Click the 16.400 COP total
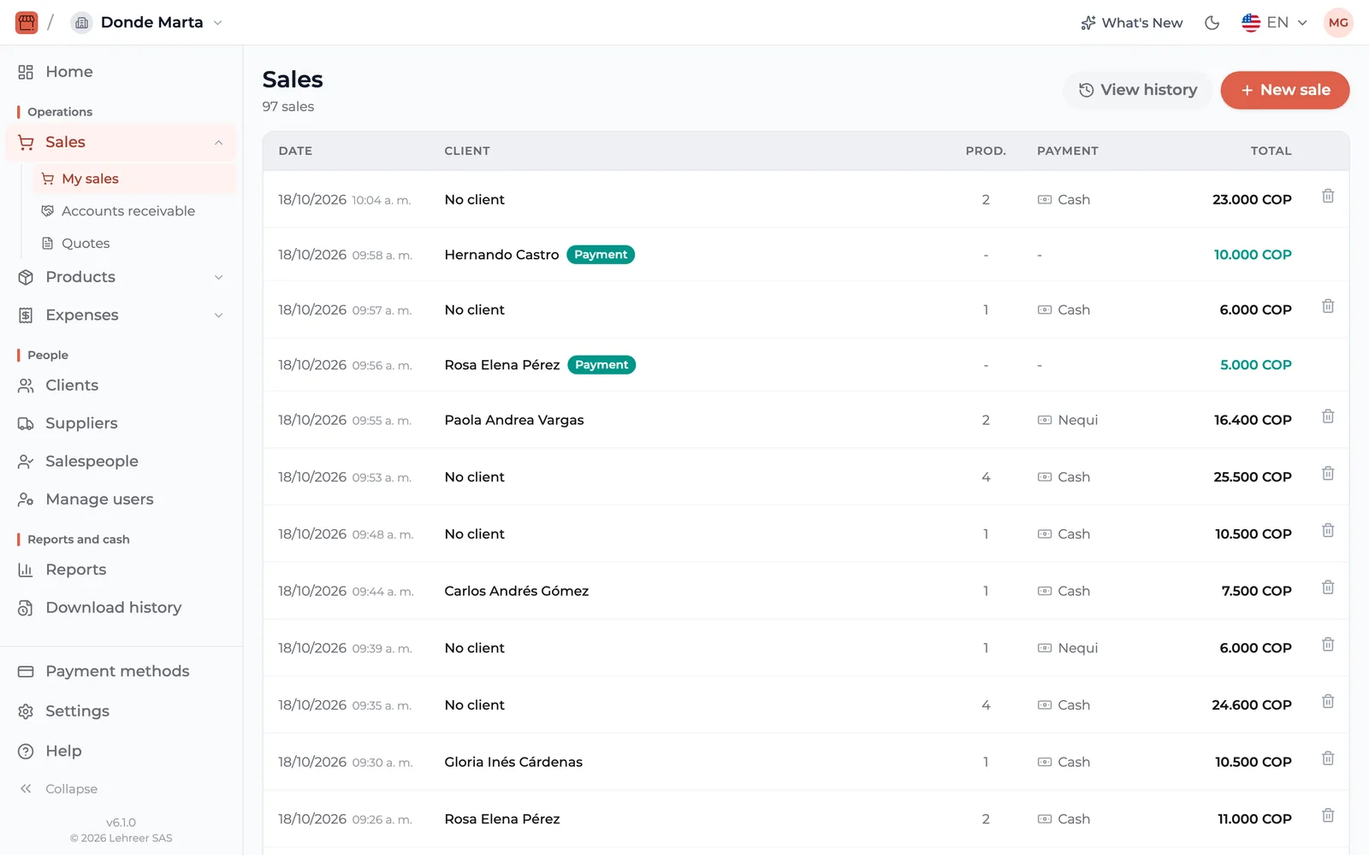The height and width of the screenshot is (855, 1369). point(1253,420)
